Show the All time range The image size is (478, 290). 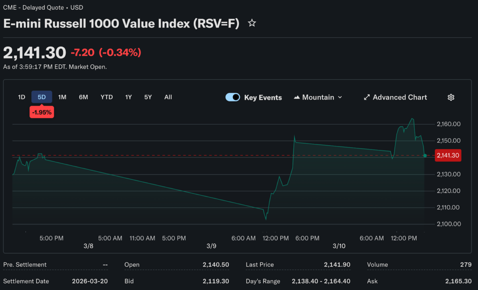[x=168, y=97]
